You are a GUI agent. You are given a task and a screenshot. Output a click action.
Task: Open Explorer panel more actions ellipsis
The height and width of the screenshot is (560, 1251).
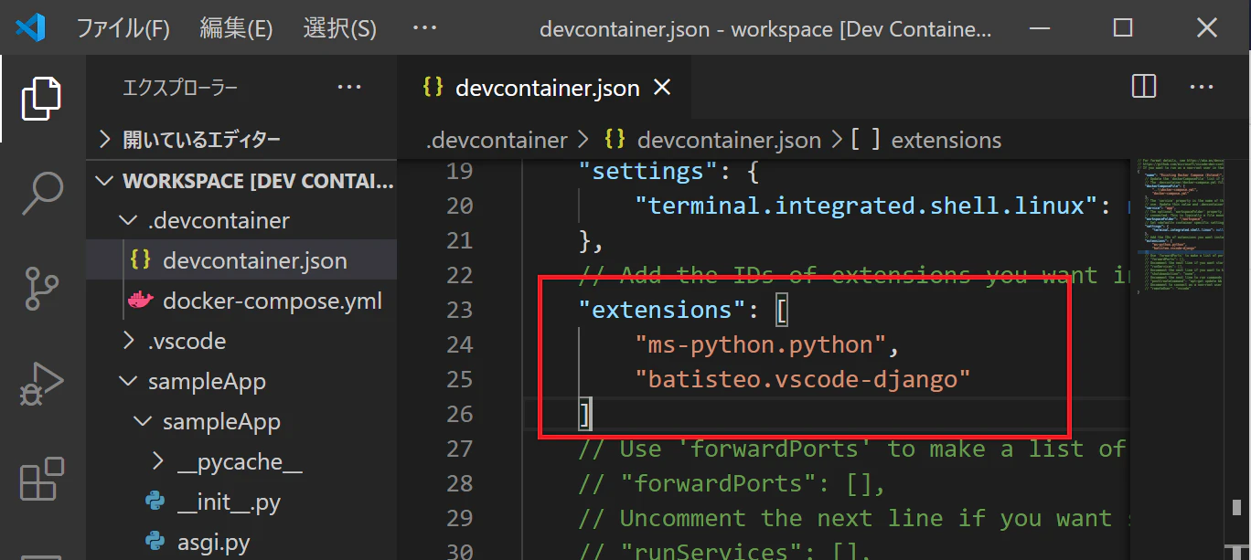[349, 88]
